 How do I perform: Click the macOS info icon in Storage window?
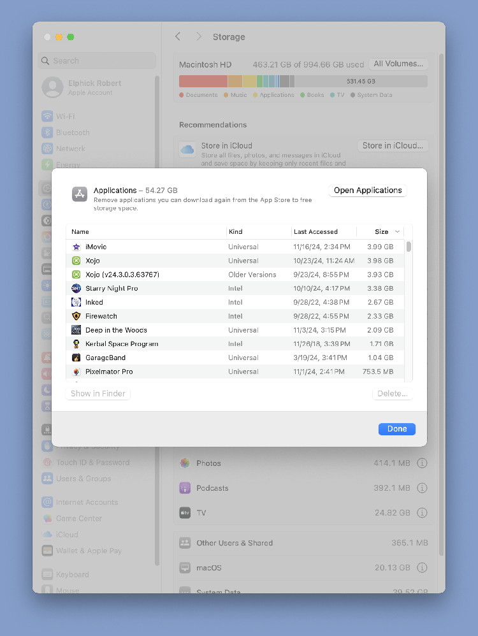pyautogui.click(x=422, y=567)
